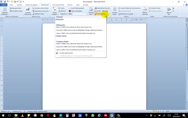Screen dimensions: 188x118
Task: Click the Word icon in the taskbar
Action: tap(112, 115)
